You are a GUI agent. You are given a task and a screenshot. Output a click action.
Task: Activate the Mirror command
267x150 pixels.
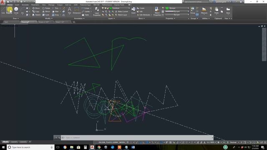point(46,11)
